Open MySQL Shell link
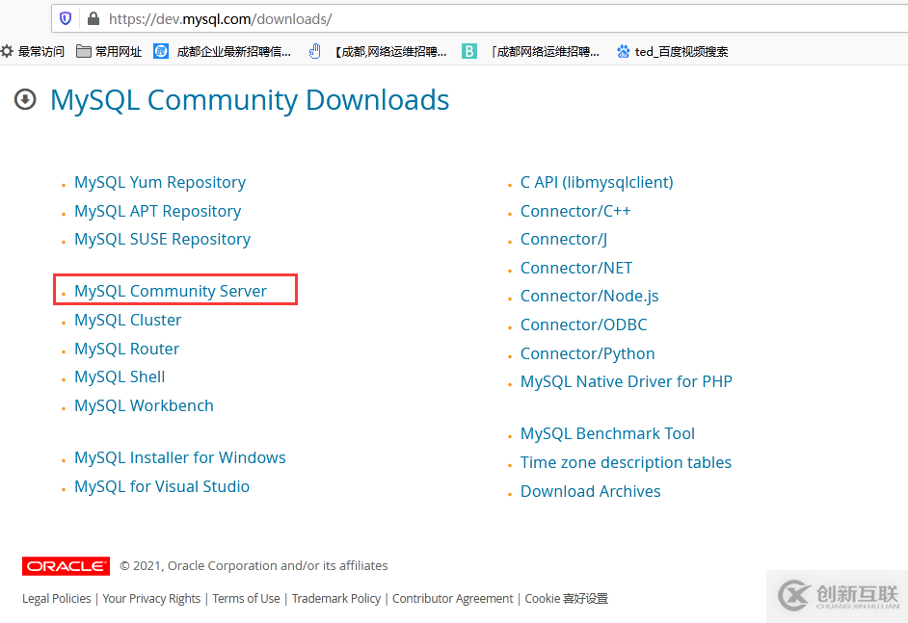Image resolution: width=908 pixels, height=623 pixels. (x=120, y=376)
